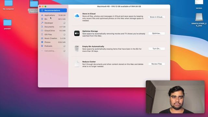The image size is (208, 117).
Task: Select iOS Files category
Action: 53,34
